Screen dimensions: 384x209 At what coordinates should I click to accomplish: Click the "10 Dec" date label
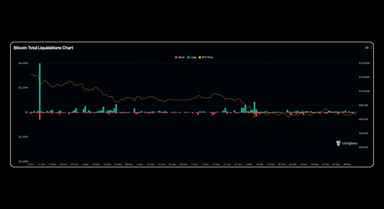tap(151, 165)
